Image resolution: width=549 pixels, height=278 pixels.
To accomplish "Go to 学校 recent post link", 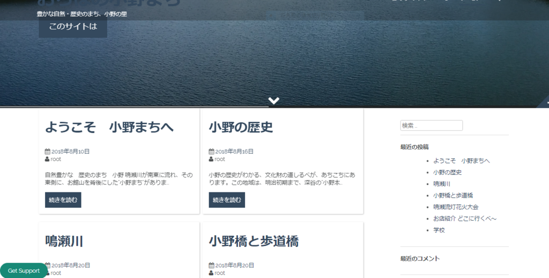I will click(x=439, y=230).
